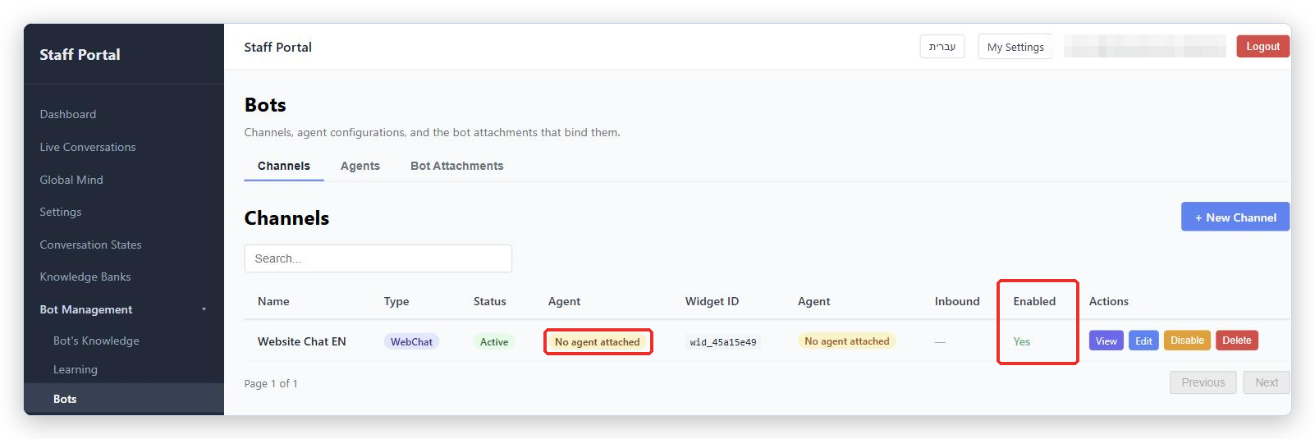This screenshot has width=1315, height=439.
Task: Click the Next page button
Action: tap(1267, 382)
